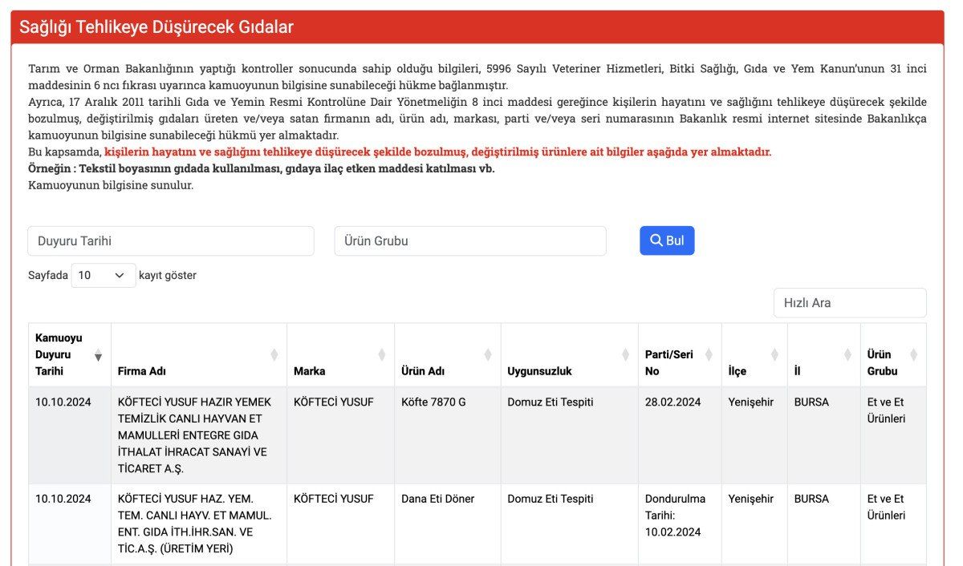Image resolution: width=963 pixels, height=566 pixels.
Task: Type in the Hızlı Ara quick search box
Action: coord(850,303)
